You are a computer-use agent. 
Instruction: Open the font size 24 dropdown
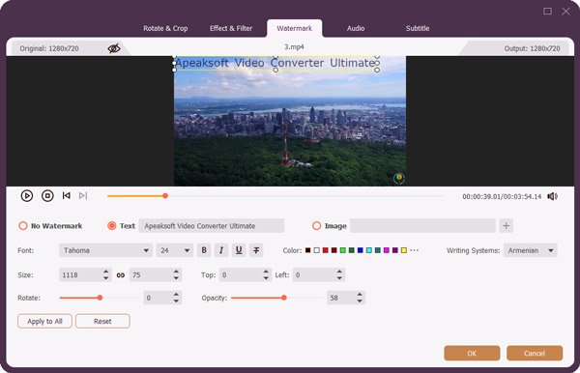[175, 250]
